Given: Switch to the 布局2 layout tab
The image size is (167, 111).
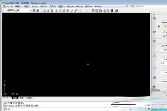Looking at the screenshot, I should point(29,98).
